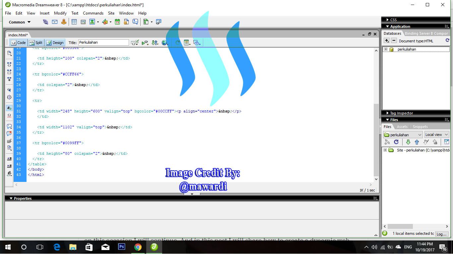Open the Tag Chooser
The width and height of the screenshot is (453, 254).
click(159, 22)
